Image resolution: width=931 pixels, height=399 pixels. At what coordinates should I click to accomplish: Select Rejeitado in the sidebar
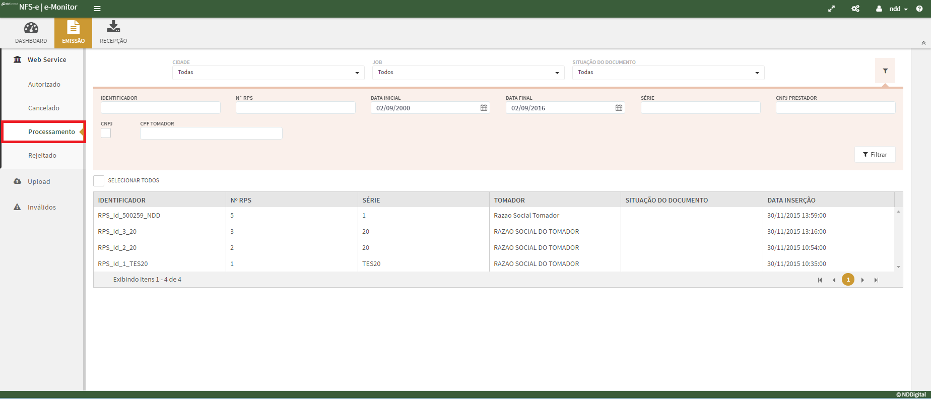(x=42, y=156)
